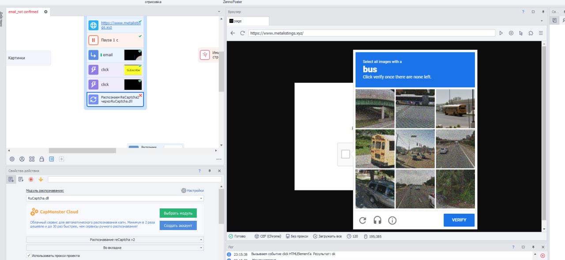The width and height of the screenshot is (565, 260).
Task: Click the profile icon under the project canvas
Action: tap(22, 159)
